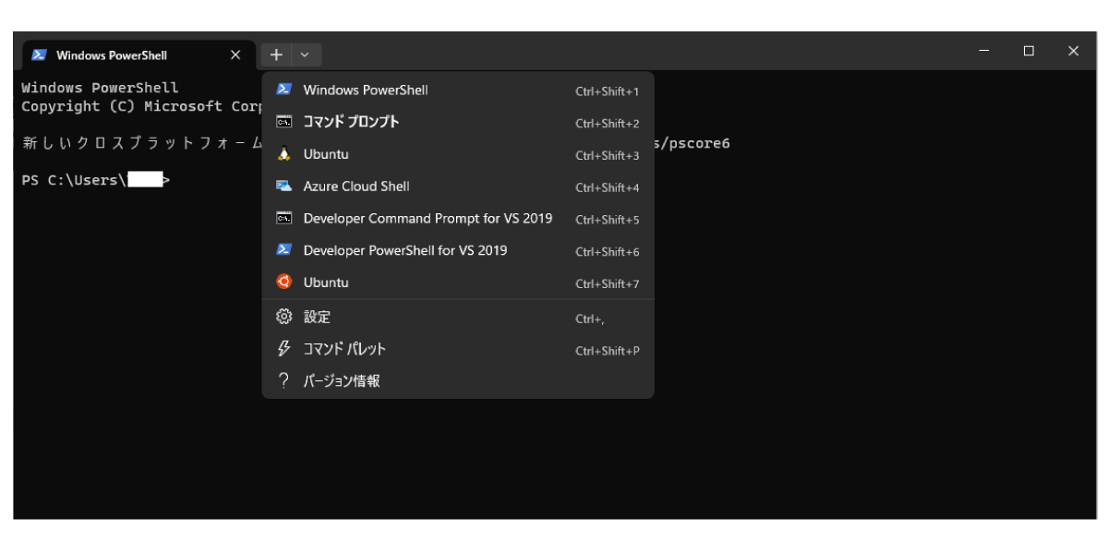The height and width of the screenshot is (554, 1108).
Task: Click the Azure Cloud Shell icon
Action: (284, 186)
